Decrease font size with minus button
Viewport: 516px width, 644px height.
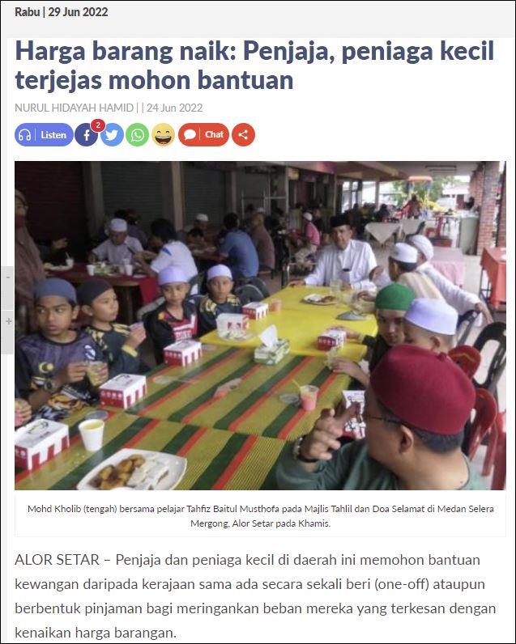coord(7,278)
